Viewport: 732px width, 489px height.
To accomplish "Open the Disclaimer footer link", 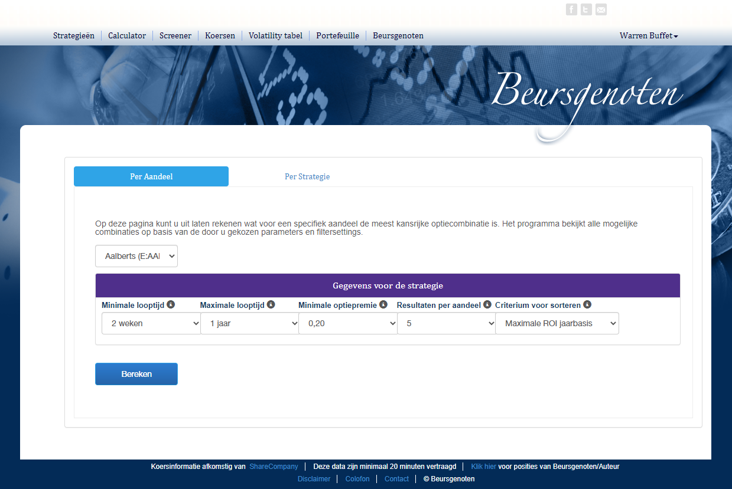I will click(314, 479).
